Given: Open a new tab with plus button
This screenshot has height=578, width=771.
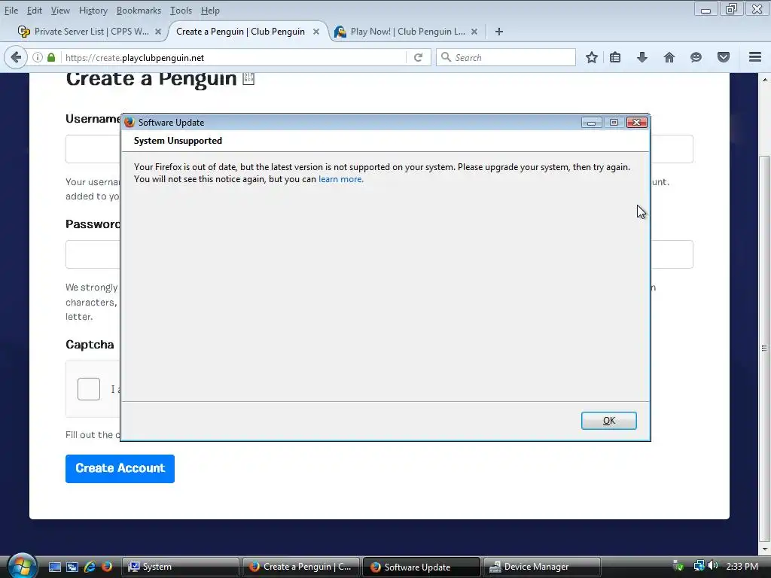Looking at the screenshot, I should point(499,32).
